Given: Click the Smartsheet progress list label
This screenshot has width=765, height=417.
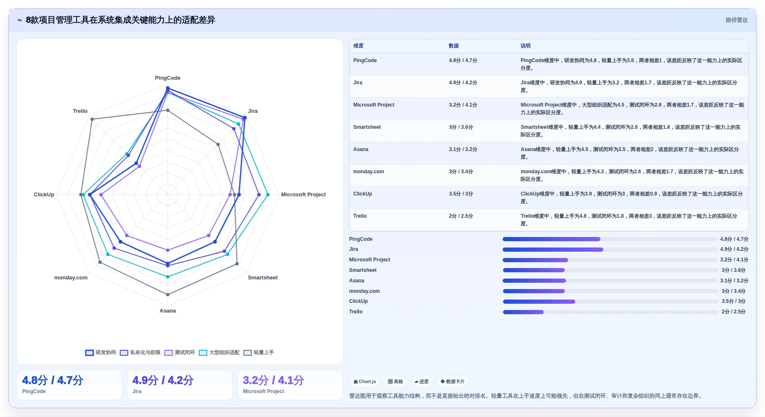Looking at the screenshot, I should coord(363,270).
